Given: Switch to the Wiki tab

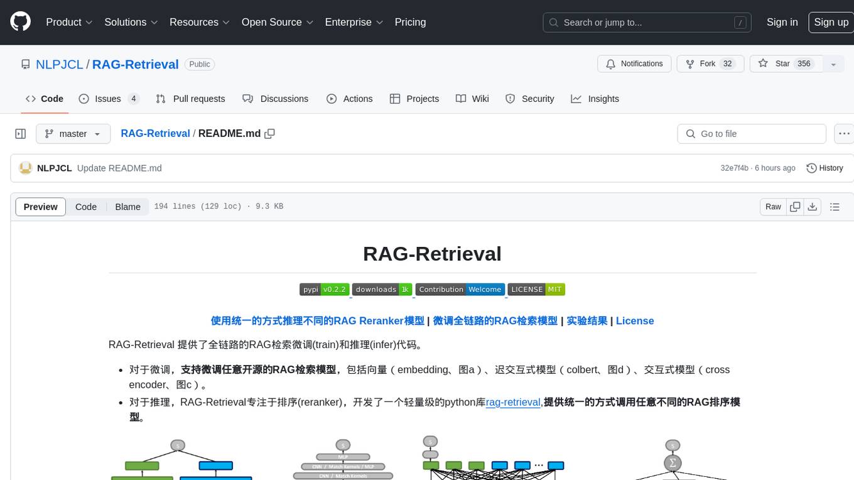Looking at the screenshot, I should tap(472, 99).
